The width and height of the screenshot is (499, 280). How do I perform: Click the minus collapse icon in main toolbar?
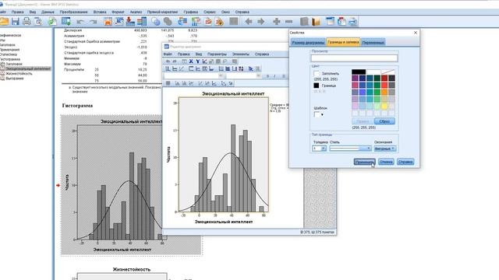288,22
